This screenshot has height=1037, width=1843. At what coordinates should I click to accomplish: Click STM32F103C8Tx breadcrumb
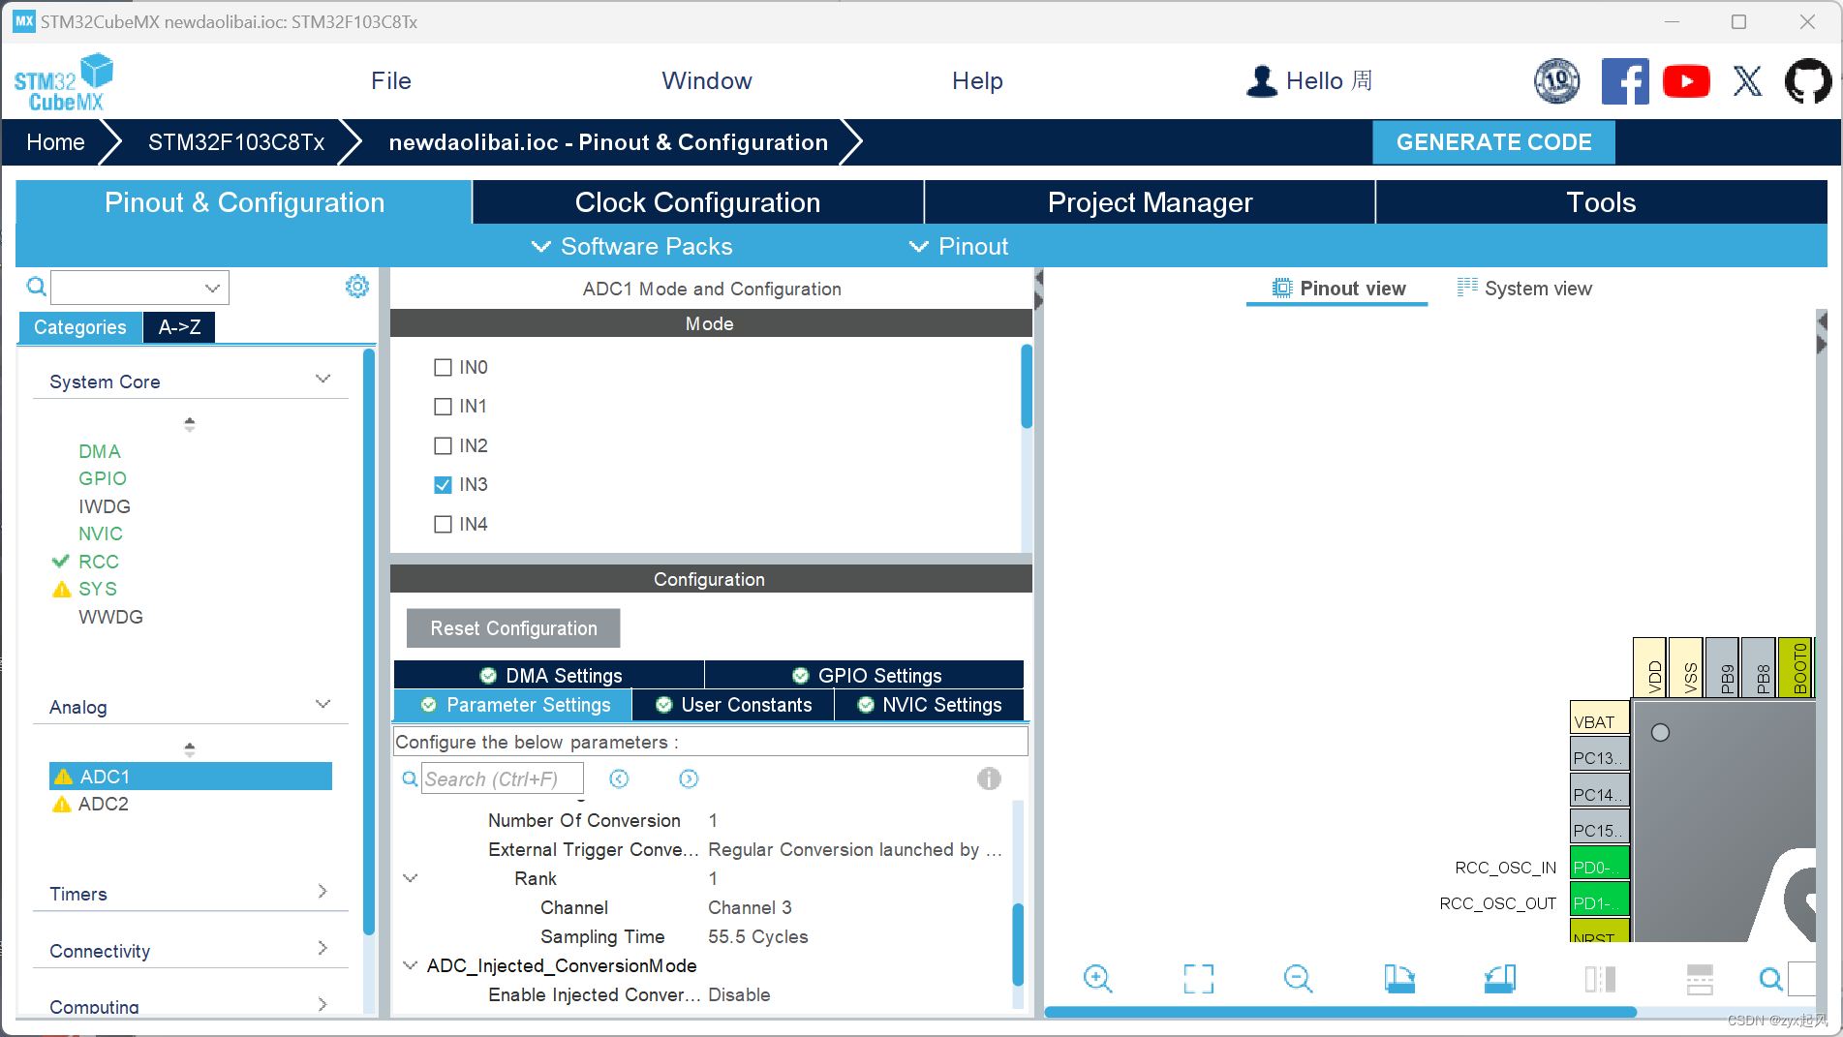(236, 142)
